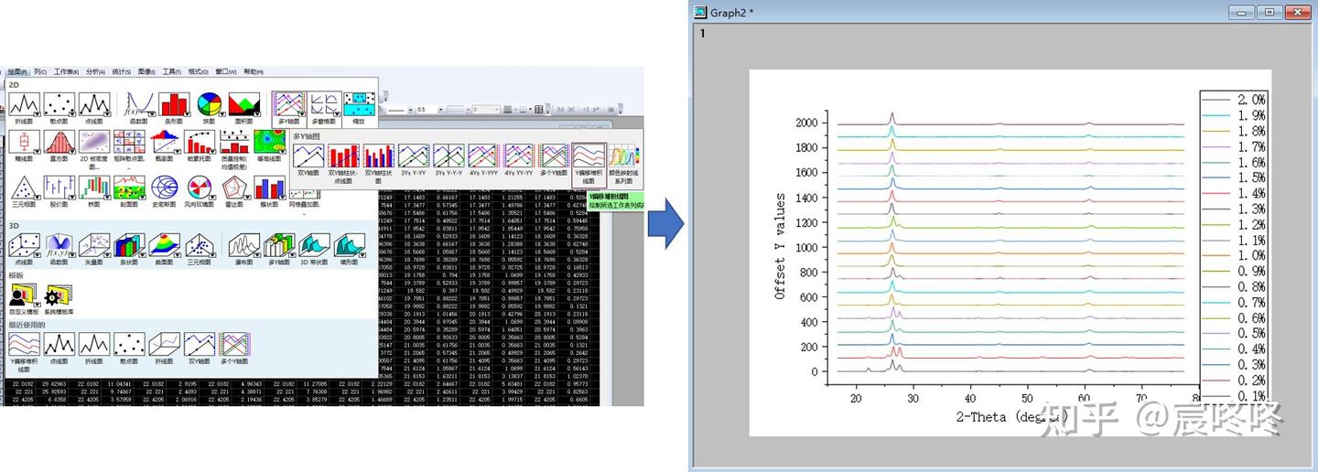Choose the 双Y轴图 plot icon
1318x472 pixels.
310,157
